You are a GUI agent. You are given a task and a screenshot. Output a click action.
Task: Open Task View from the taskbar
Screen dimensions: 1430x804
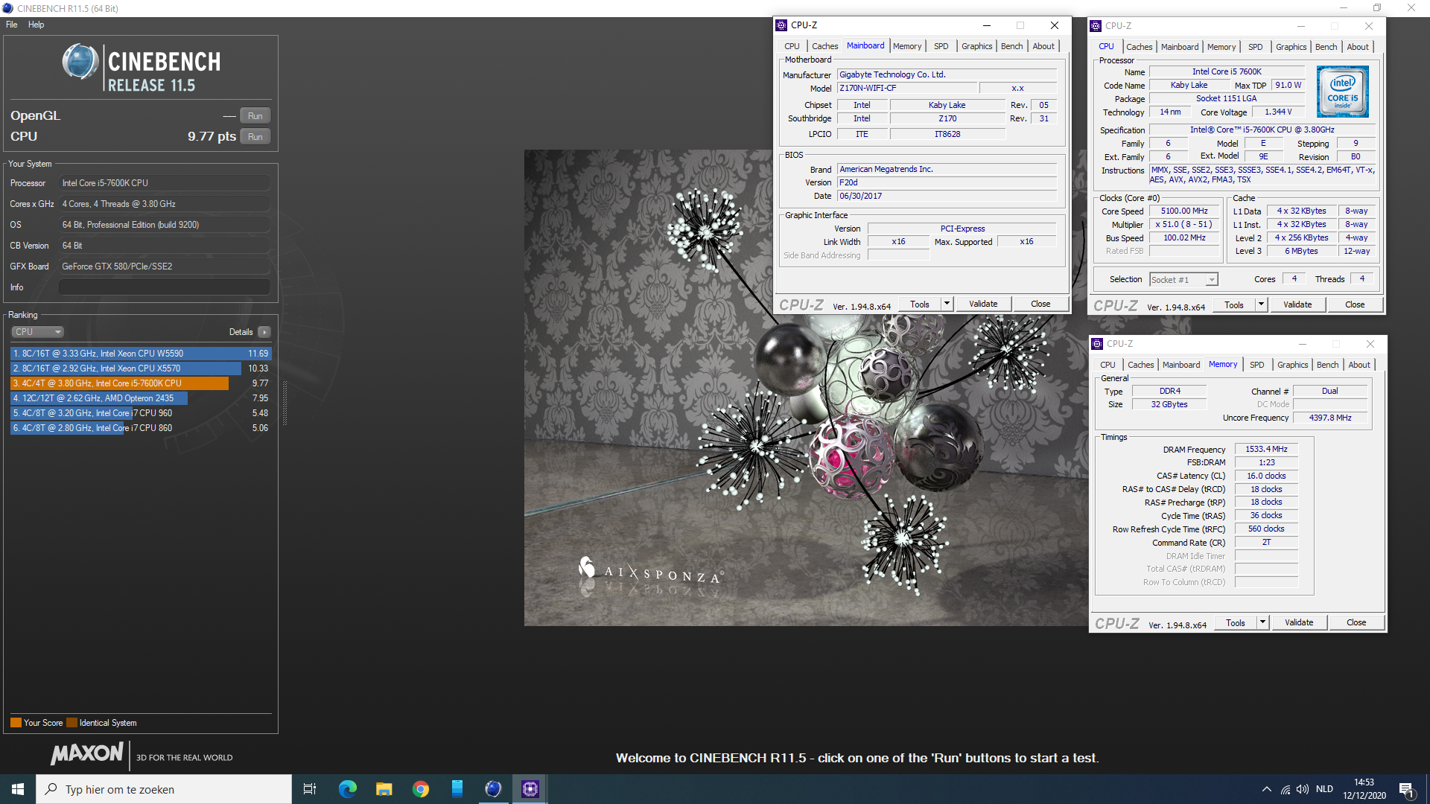click(310, 789)
